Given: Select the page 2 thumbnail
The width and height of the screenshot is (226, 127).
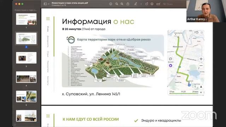Looking at the screenshot, I should [26, 38].
